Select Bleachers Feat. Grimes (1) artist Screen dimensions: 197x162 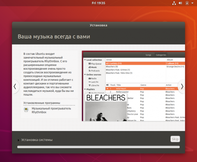point(118,70)
